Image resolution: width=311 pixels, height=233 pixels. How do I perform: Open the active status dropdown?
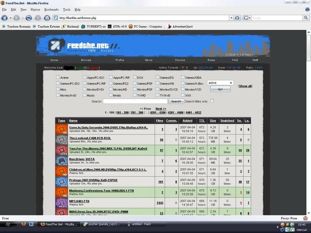click(220, 83)
